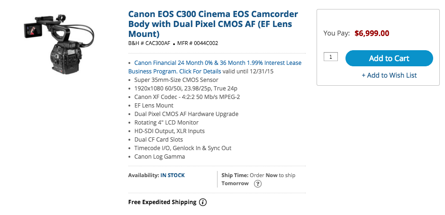Click the MFR # 0044C002 part number
This screenshot has width=445, height=215.
tap(198, 44)
